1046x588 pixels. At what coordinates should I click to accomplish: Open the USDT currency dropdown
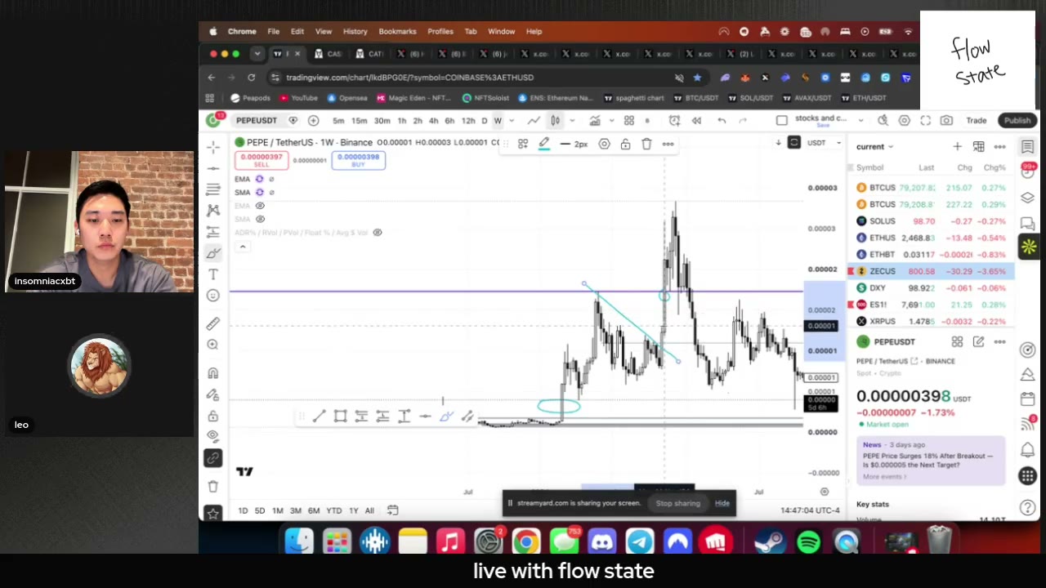[x=824, y=143]
